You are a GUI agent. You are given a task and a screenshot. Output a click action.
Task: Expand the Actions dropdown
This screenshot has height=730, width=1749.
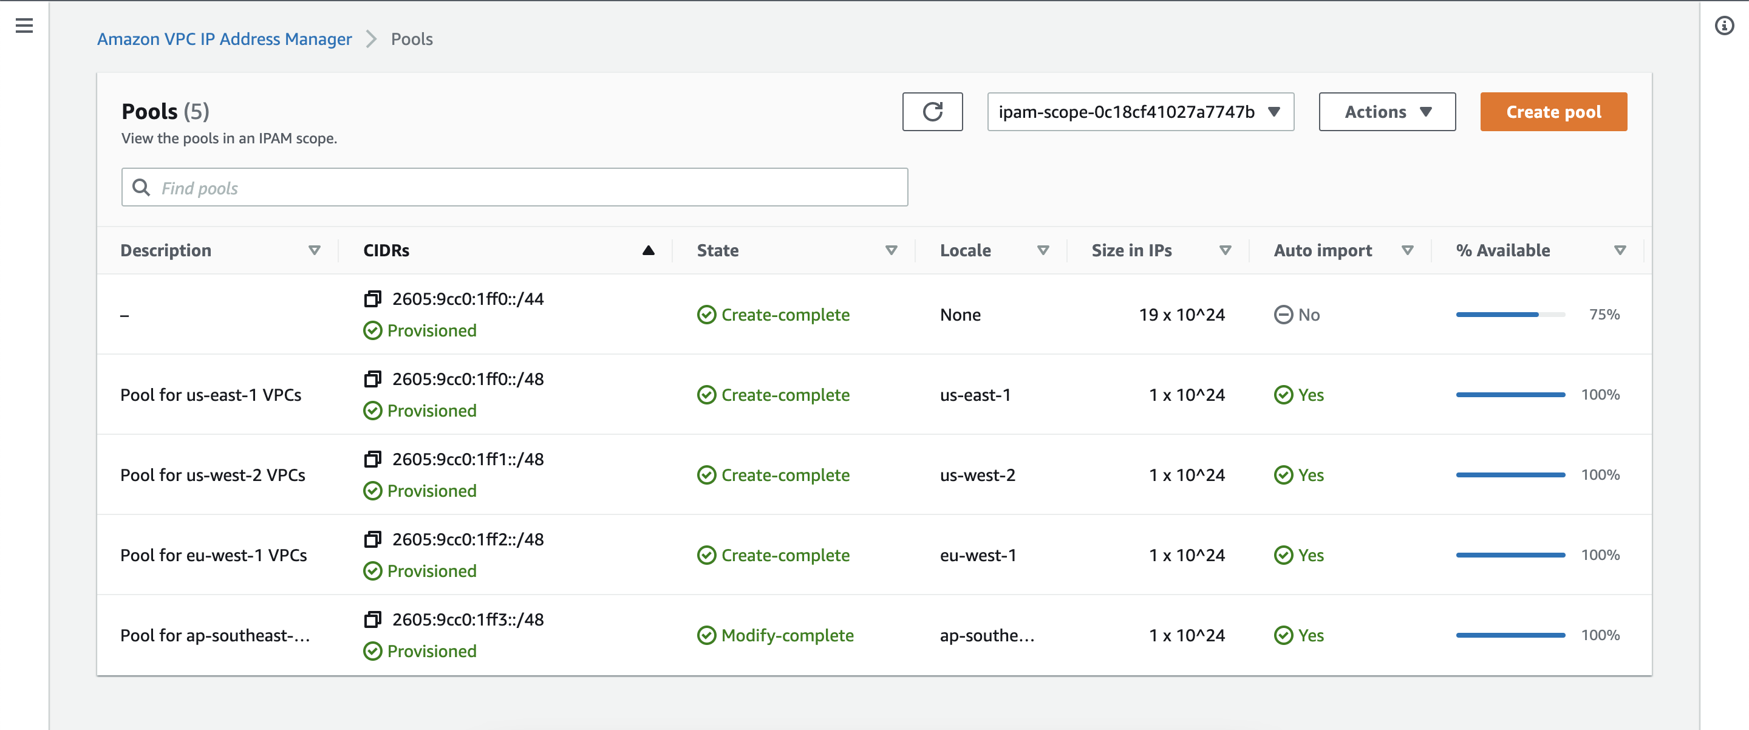point(1386,111)
